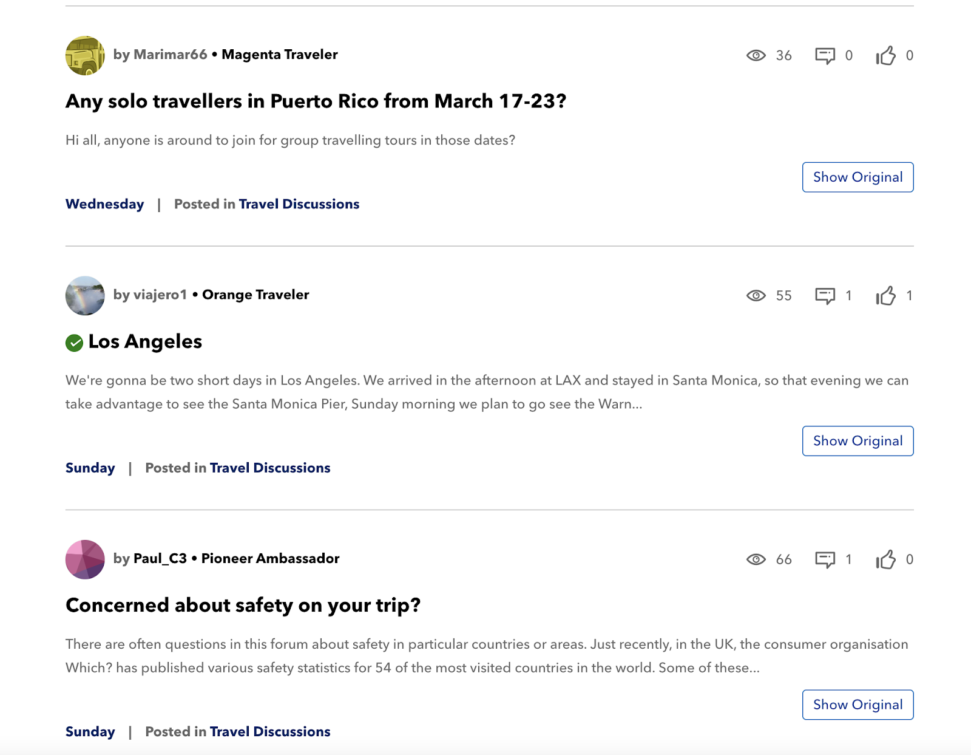The width and height of the screenshot is (971, 755).
Task: Like the safety post by Paul_C3
Action: pos(885,559)
